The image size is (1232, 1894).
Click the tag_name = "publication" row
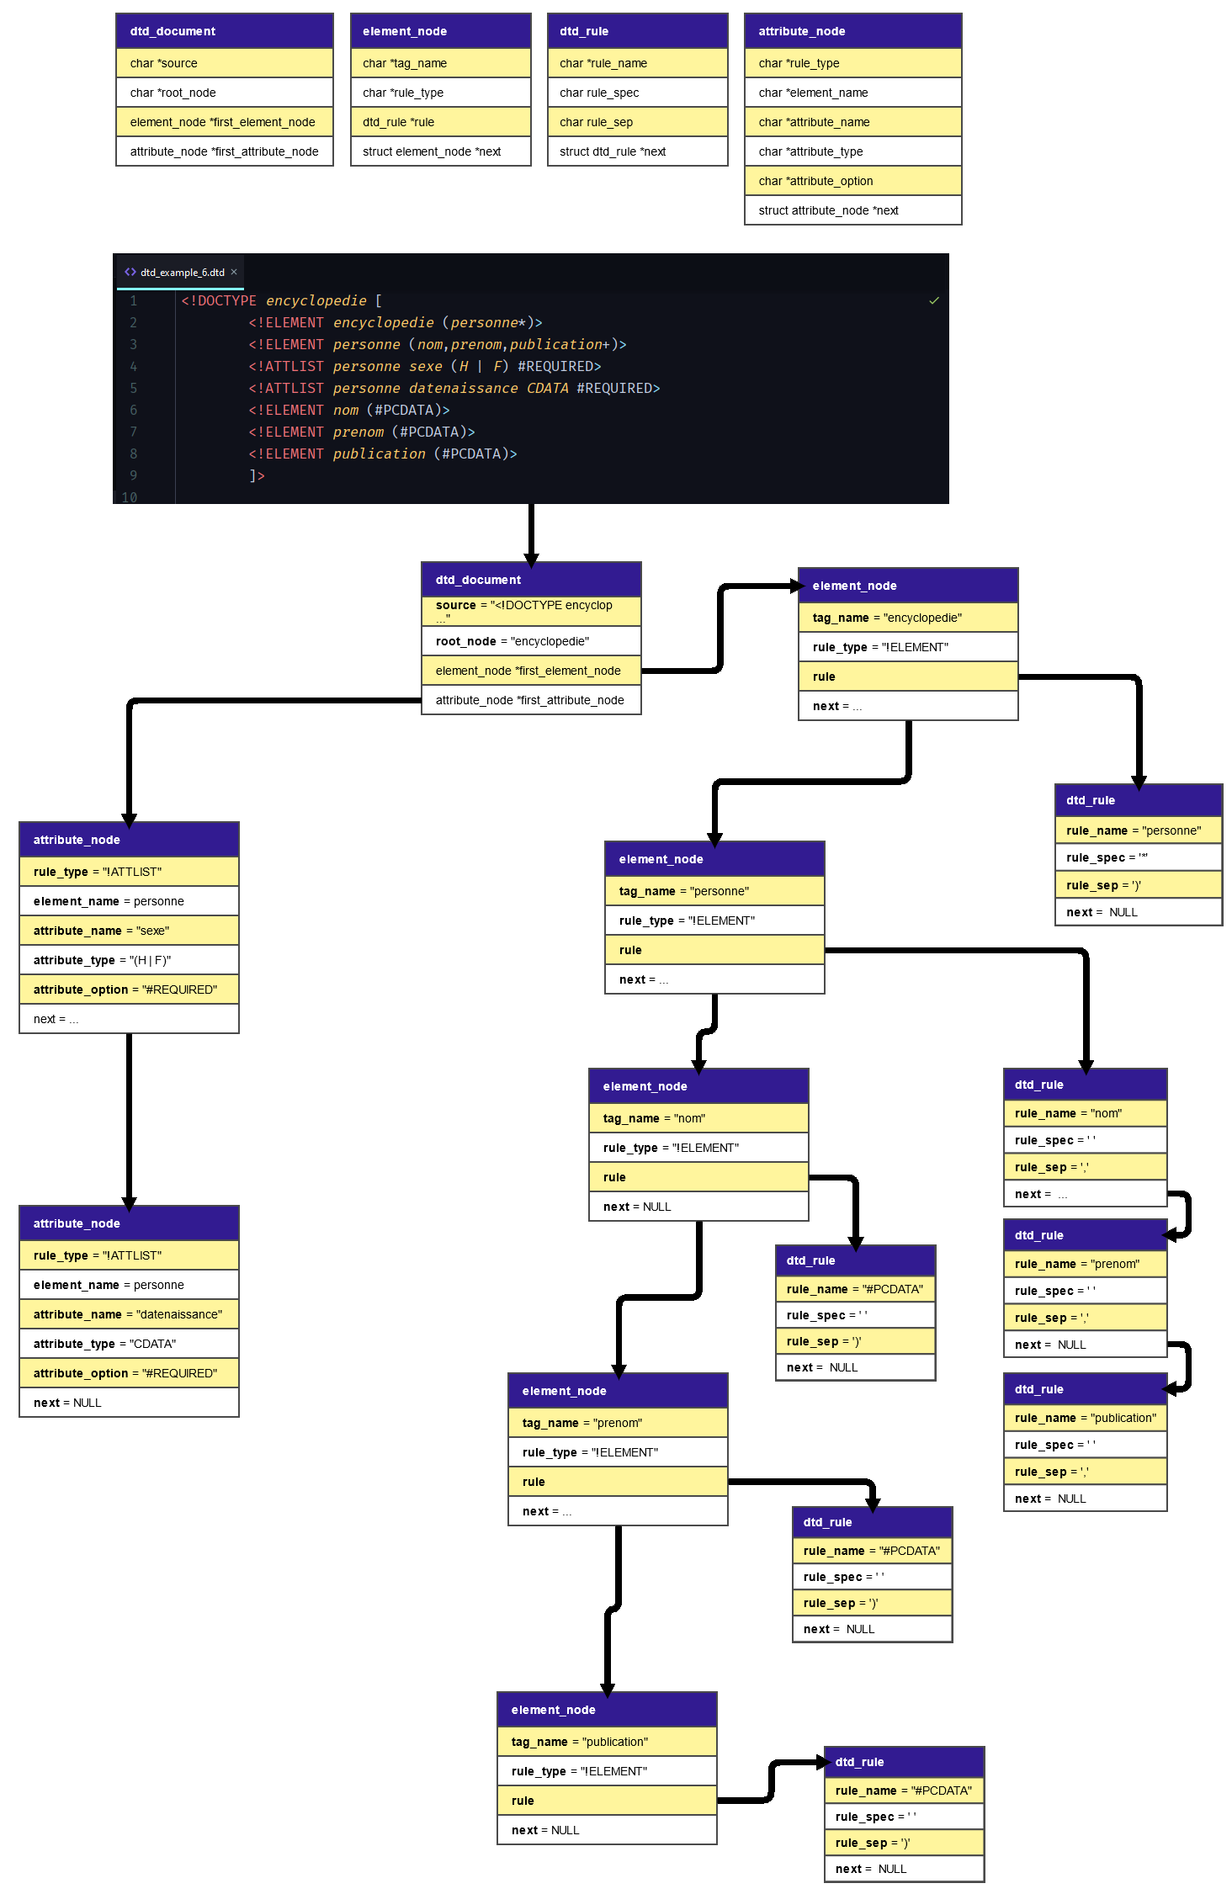[x=607, y=1742]
